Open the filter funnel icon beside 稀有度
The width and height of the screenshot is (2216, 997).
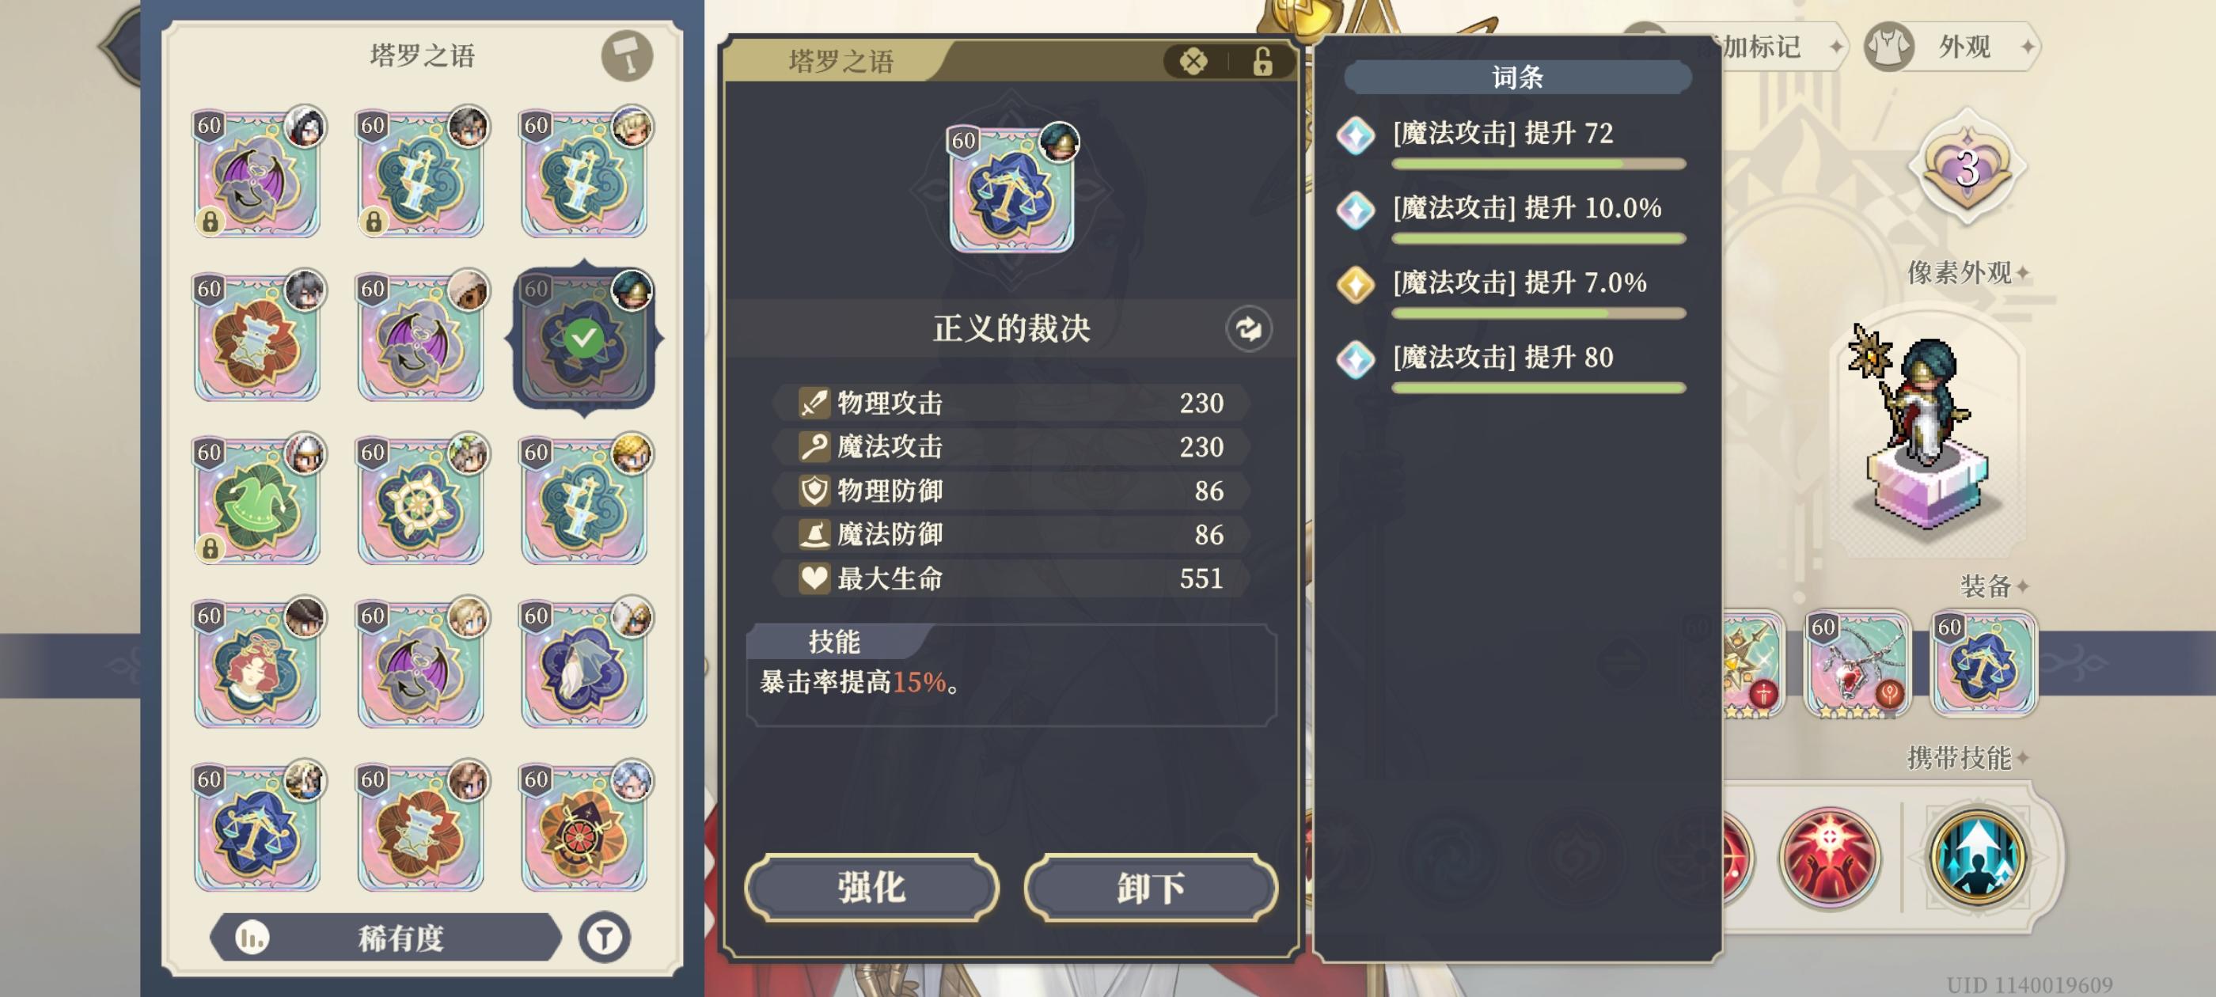coord(604,937)
